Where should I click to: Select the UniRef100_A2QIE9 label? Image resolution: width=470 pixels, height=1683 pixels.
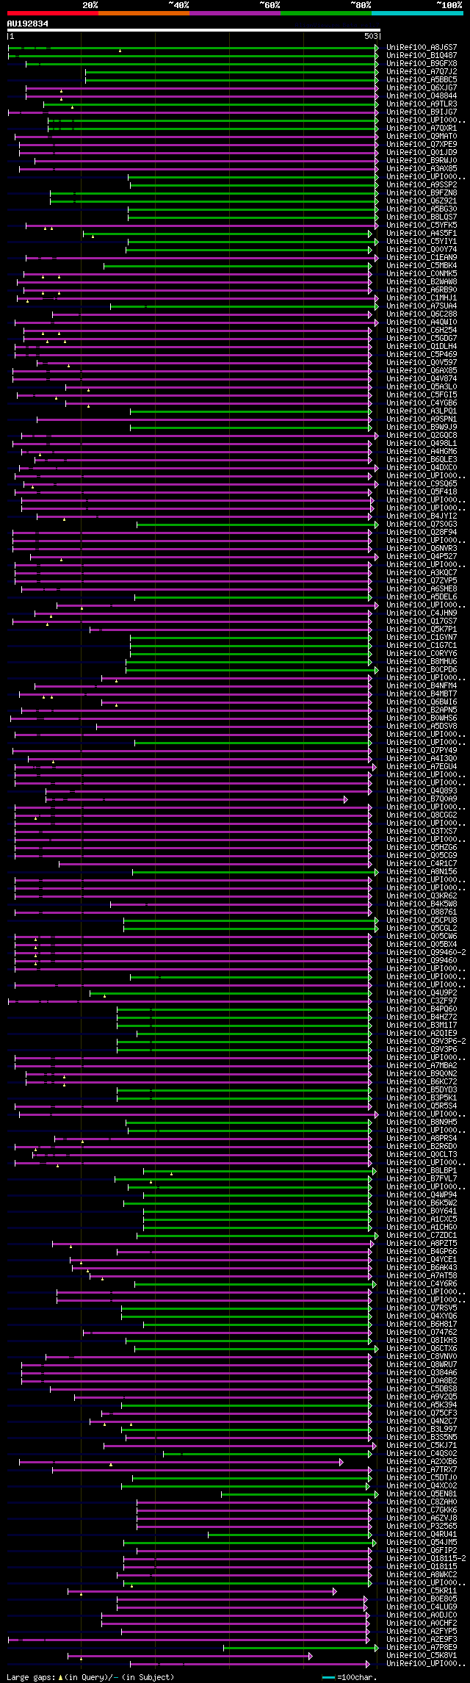(422, 1033)
